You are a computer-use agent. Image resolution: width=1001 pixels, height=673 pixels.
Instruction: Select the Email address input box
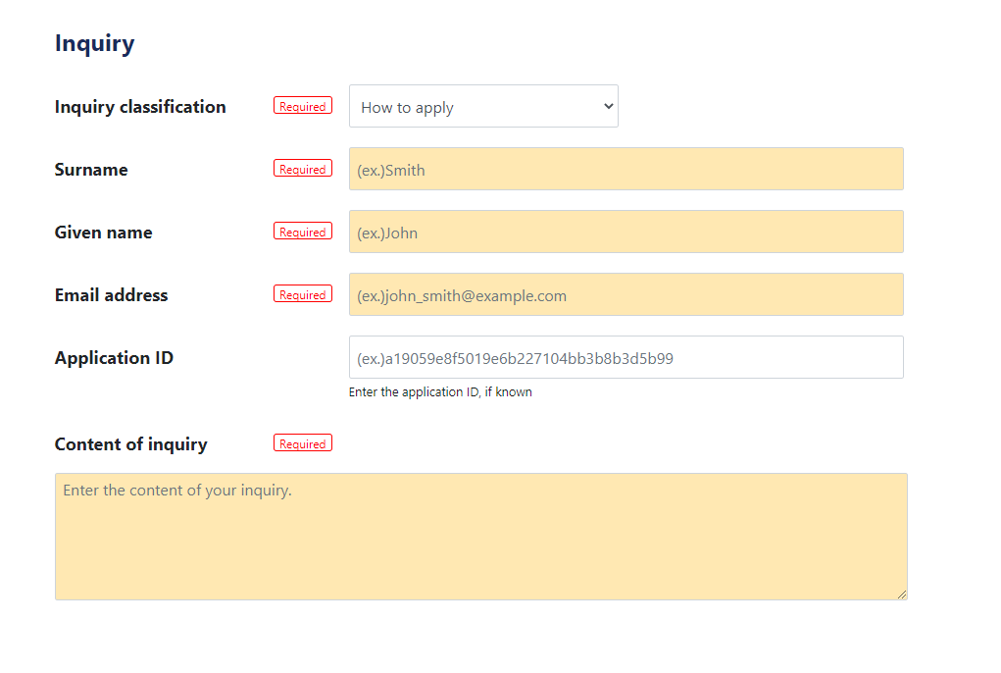click(626, 294)
